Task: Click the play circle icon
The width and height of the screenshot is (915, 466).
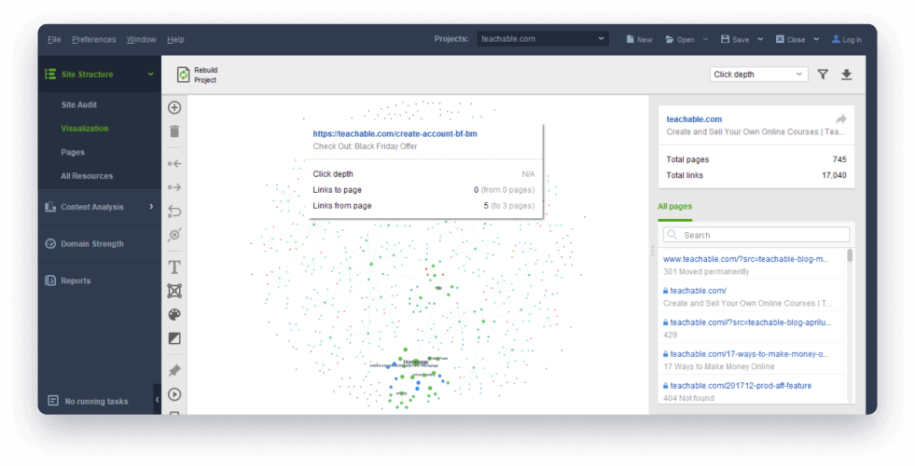Action: click(x=174, y=394)
